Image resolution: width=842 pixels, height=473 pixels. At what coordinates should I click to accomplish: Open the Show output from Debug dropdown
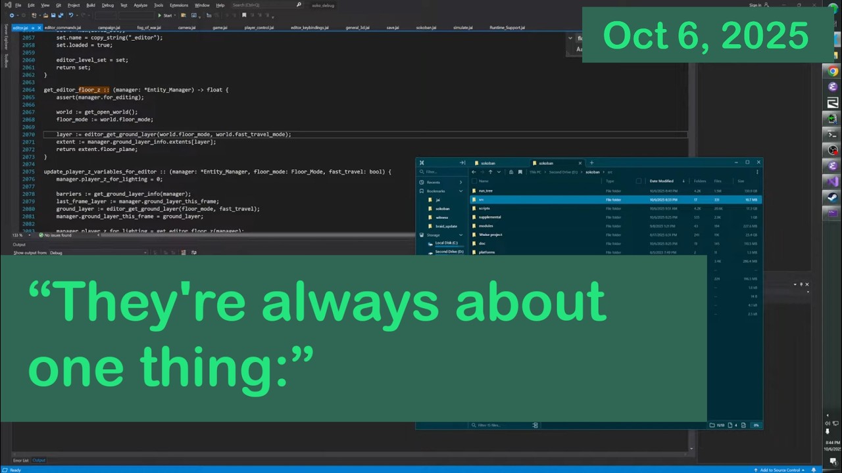(x=97, y=252)
